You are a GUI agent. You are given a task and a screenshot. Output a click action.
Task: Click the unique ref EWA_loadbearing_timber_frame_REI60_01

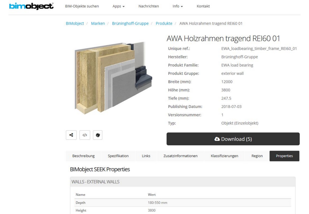tap(259, 49)
